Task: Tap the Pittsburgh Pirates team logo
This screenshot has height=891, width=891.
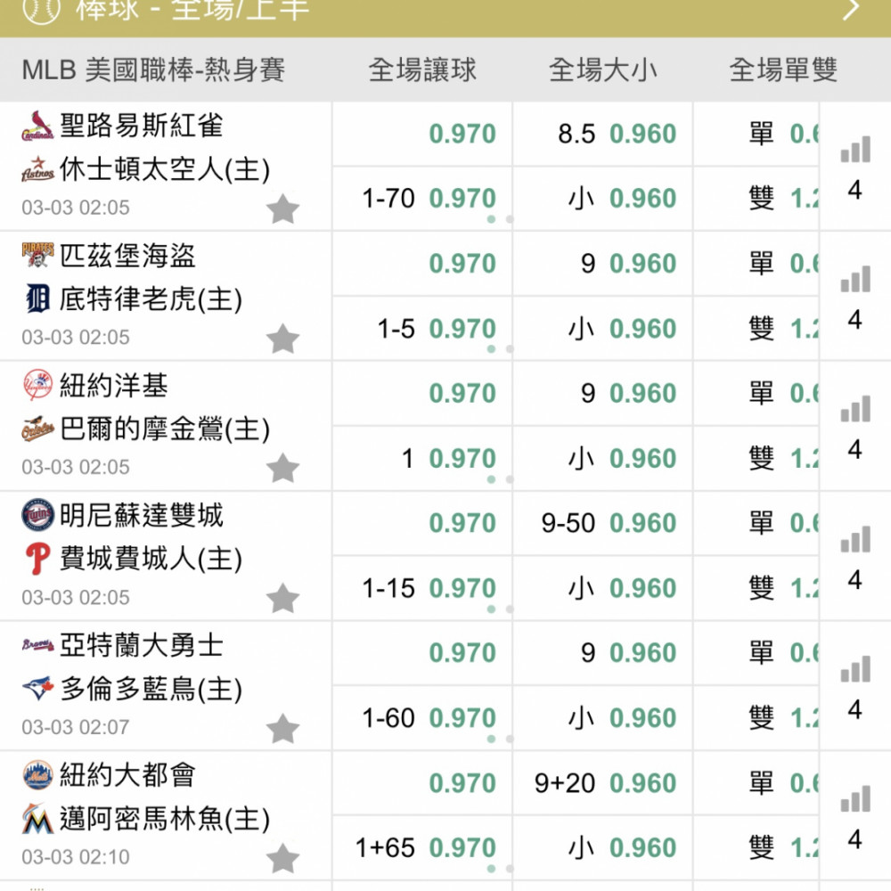Action: (37, 255)
